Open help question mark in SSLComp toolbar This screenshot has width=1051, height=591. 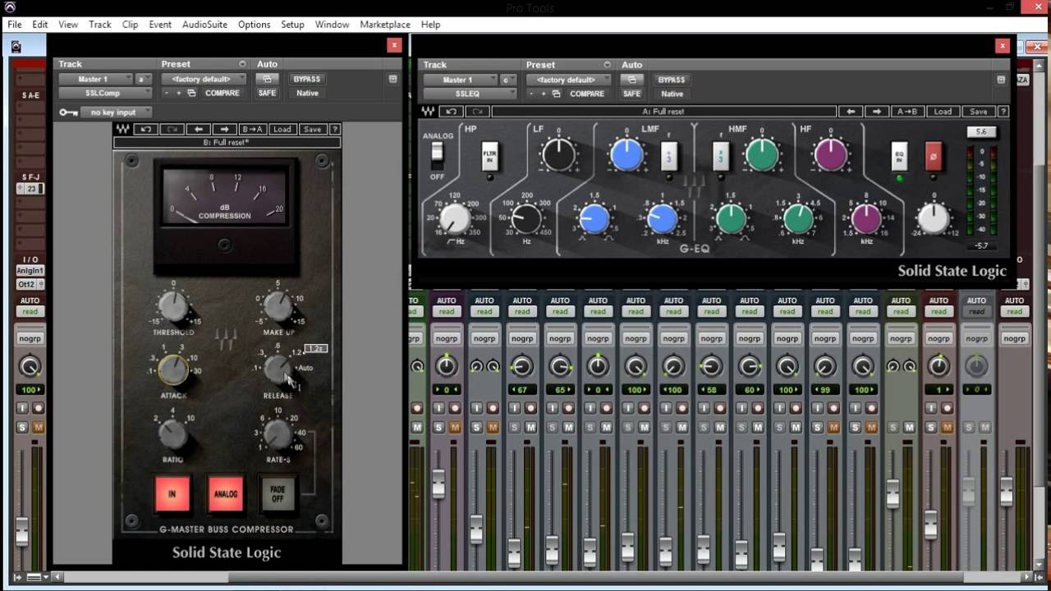point(334,129)
